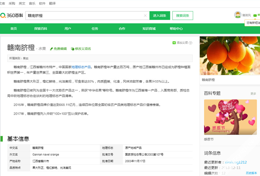Click the help question mark beside 添加义项

coord(190,43)
